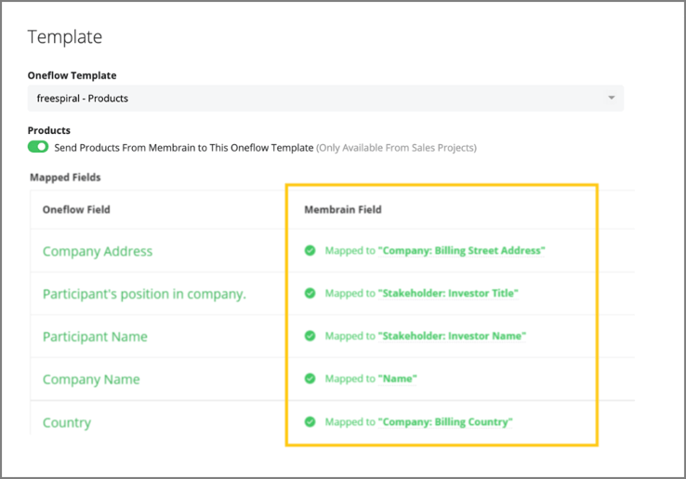Image resolution: width=686 pixels, height=479 pixels.
Task: Open the Oneflow Template dropdown arrow
Action: tap(612, 98)
